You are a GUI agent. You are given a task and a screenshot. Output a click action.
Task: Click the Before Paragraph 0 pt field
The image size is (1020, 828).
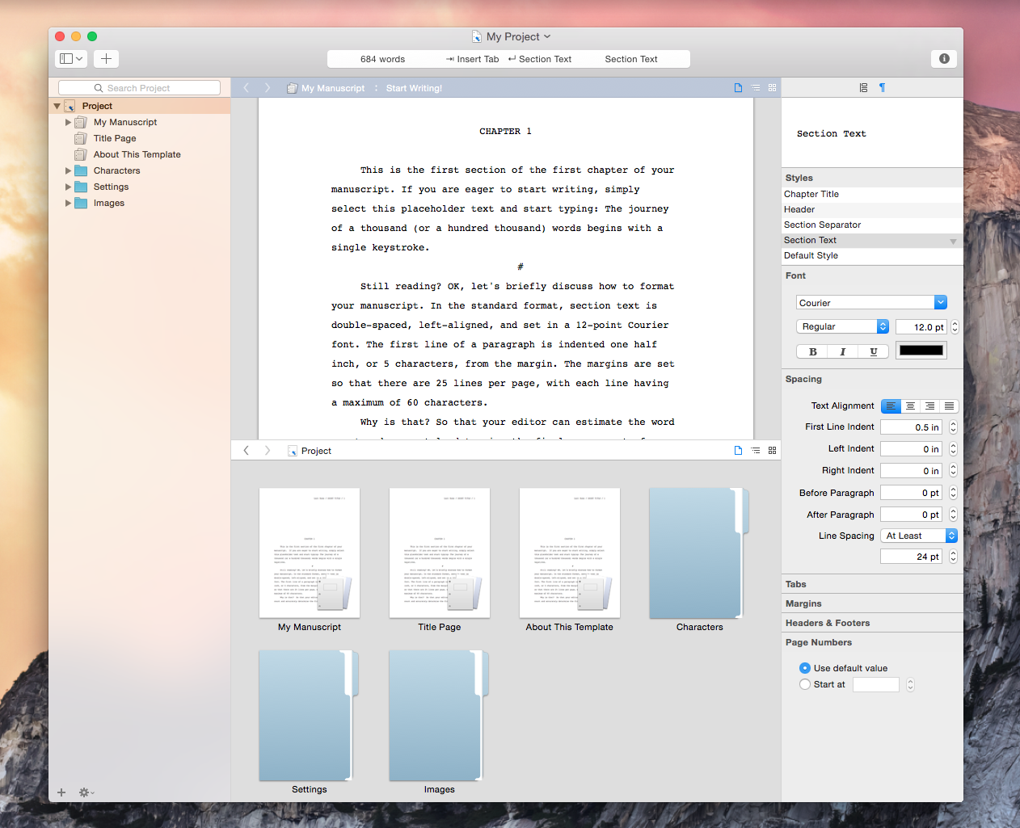click(x=911, y=493)
